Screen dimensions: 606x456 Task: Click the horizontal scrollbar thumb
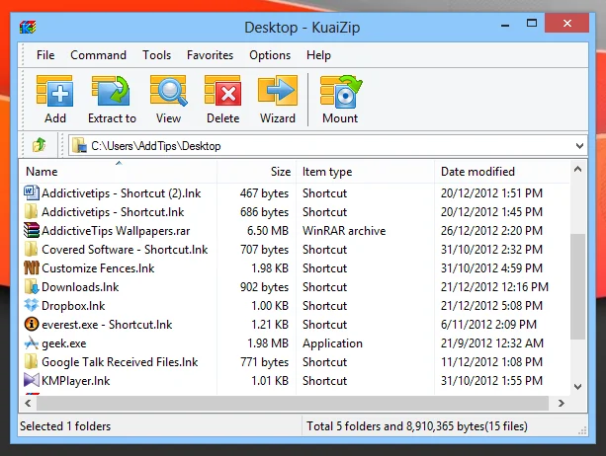[293, 404]
